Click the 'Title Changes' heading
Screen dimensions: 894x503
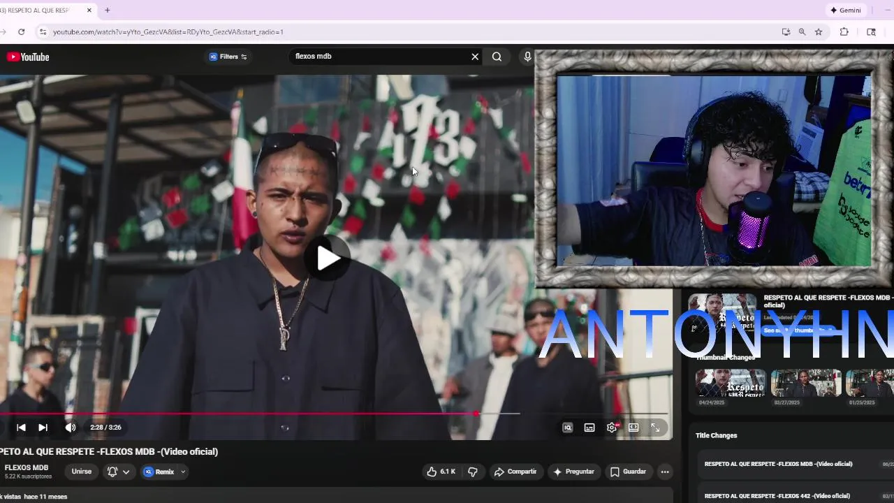(x=716, y=435)
